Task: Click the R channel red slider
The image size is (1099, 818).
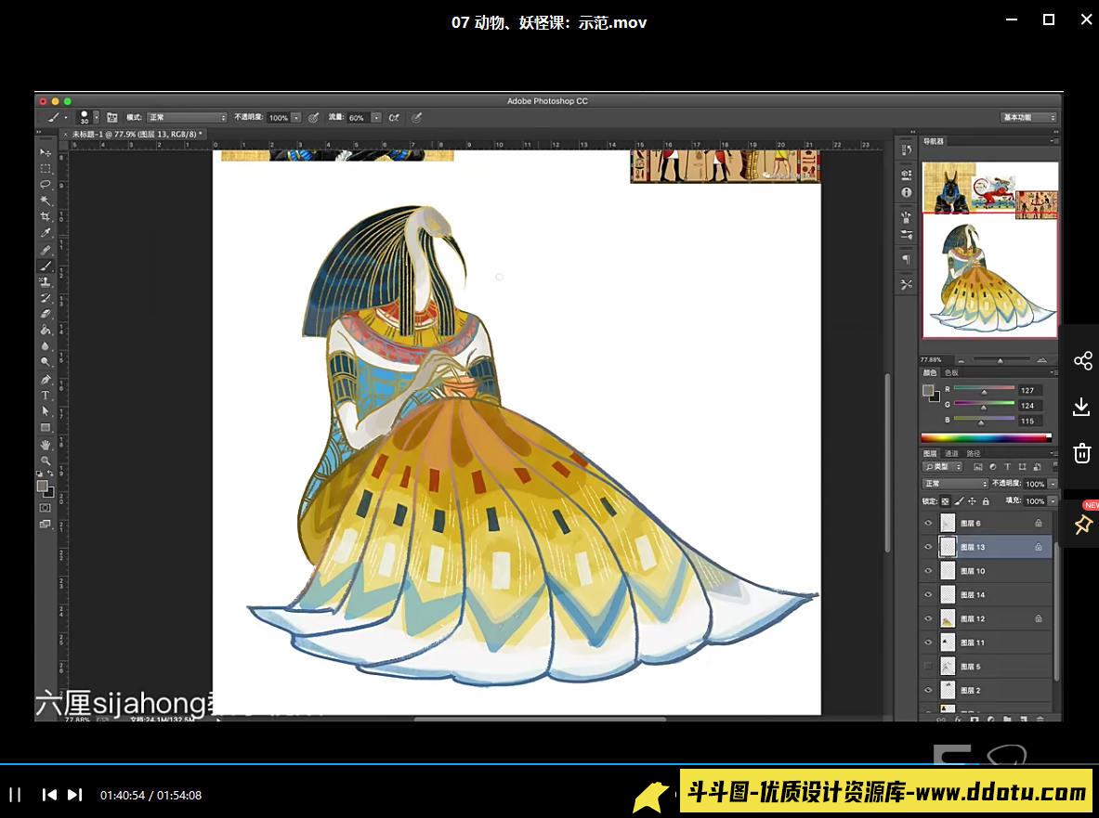Action: coord(984,389)
